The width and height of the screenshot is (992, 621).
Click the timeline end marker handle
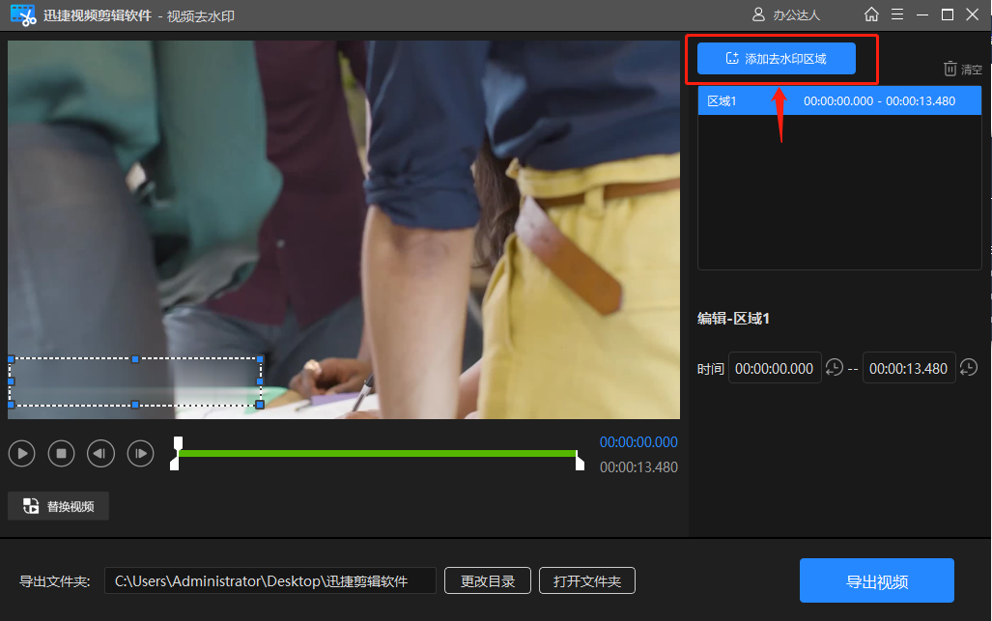point(580,461)
